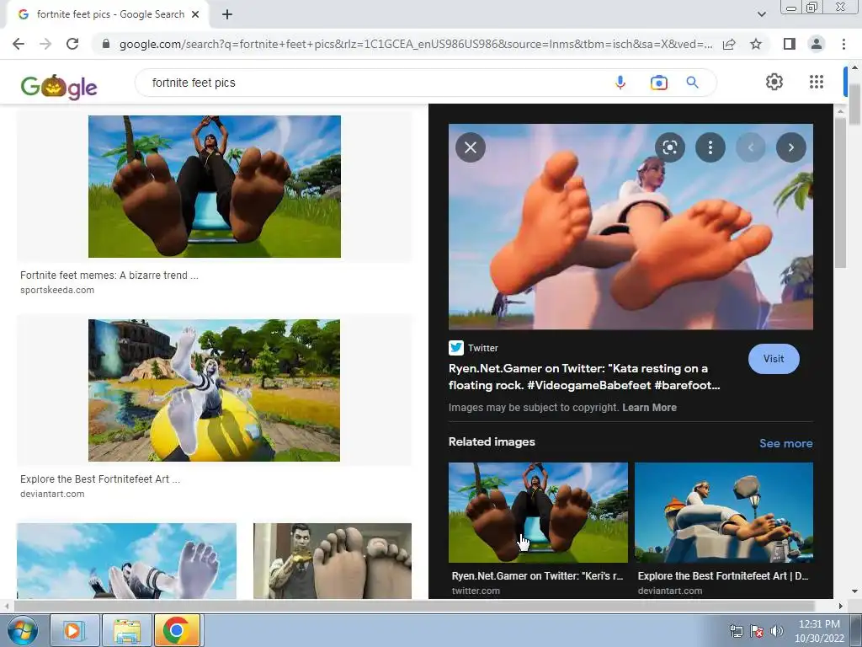This screenshot has width=862, height=647.
Task: Click the address bar URL
Action: pyautogui.click(x=416, y=44)
